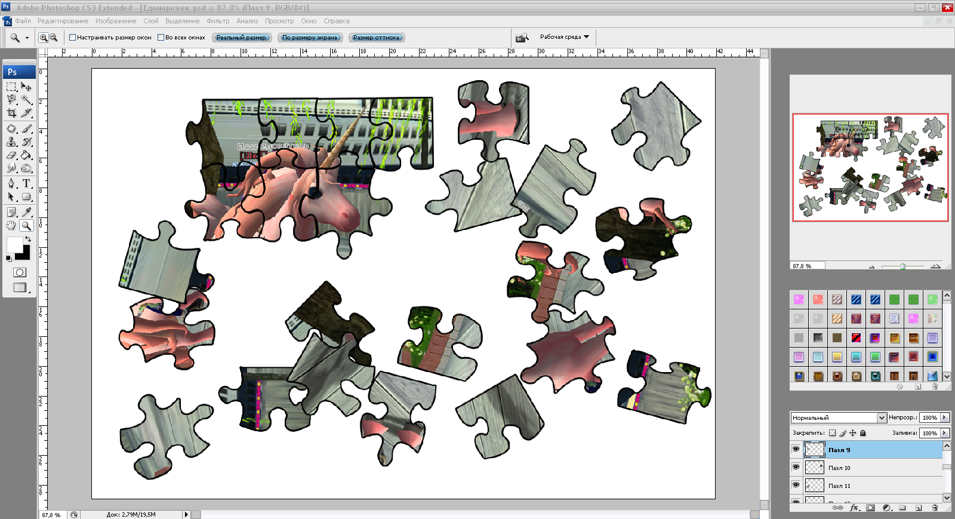Select the Brush tool
The height and width of the screenshot is (519, 955).
(26, 128)
